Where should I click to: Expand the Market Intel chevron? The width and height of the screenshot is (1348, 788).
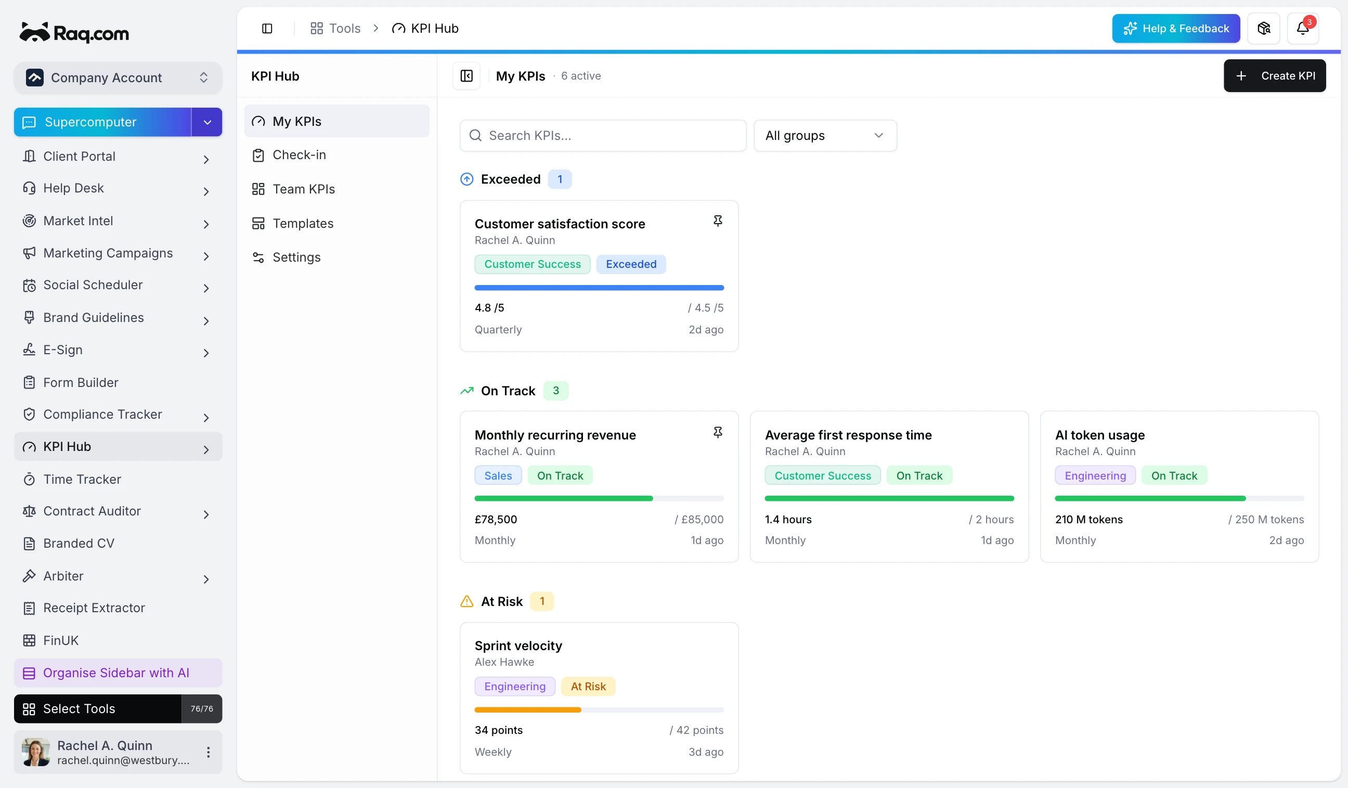(x=206, y=224)
